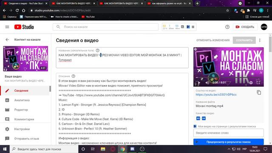
Task: Open 'Сервисы' apps bookmark
Action: (9, 17)
